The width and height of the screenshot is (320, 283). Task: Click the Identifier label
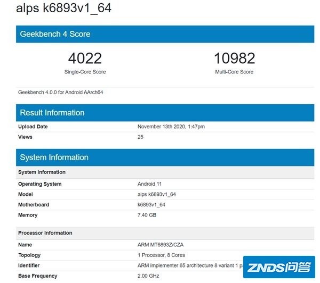29,265
